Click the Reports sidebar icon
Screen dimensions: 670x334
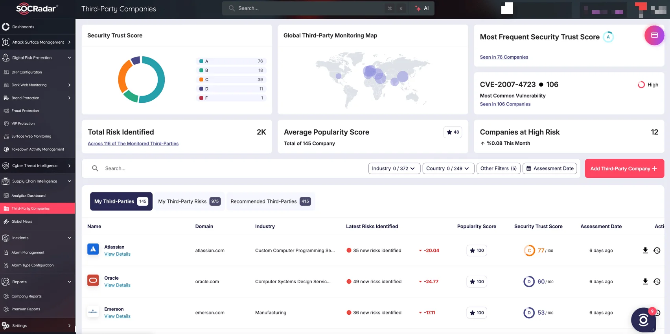(6, 282)
